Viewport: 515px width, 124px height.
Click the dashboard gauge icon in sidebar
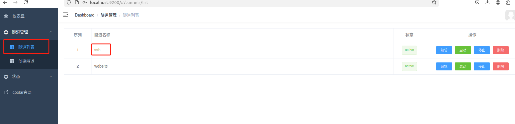(6, 16)
